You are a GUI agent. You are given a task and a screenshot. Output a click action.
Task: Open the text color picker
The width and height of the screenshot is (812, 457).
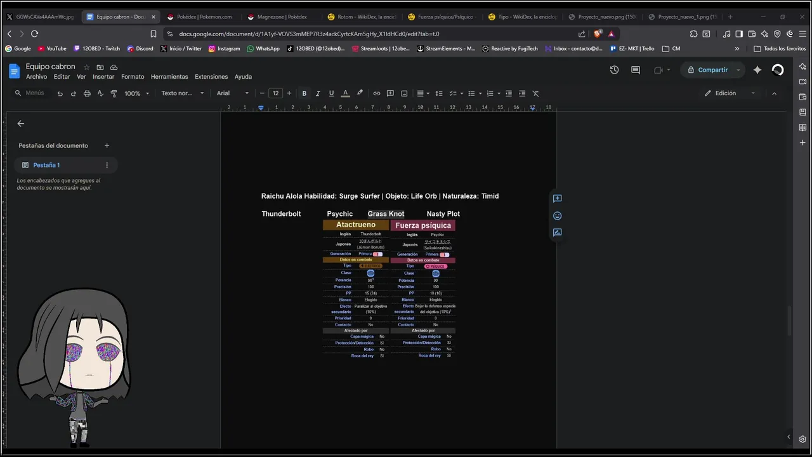tap(345, 93)
